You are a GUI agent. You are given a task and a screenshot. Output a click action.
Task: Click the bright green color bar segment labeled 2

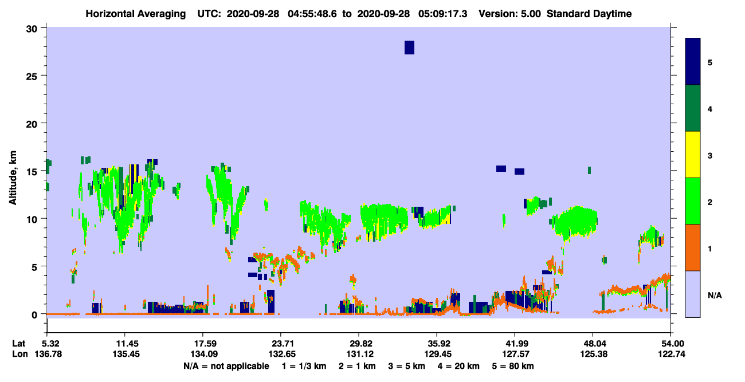(693, 201)
